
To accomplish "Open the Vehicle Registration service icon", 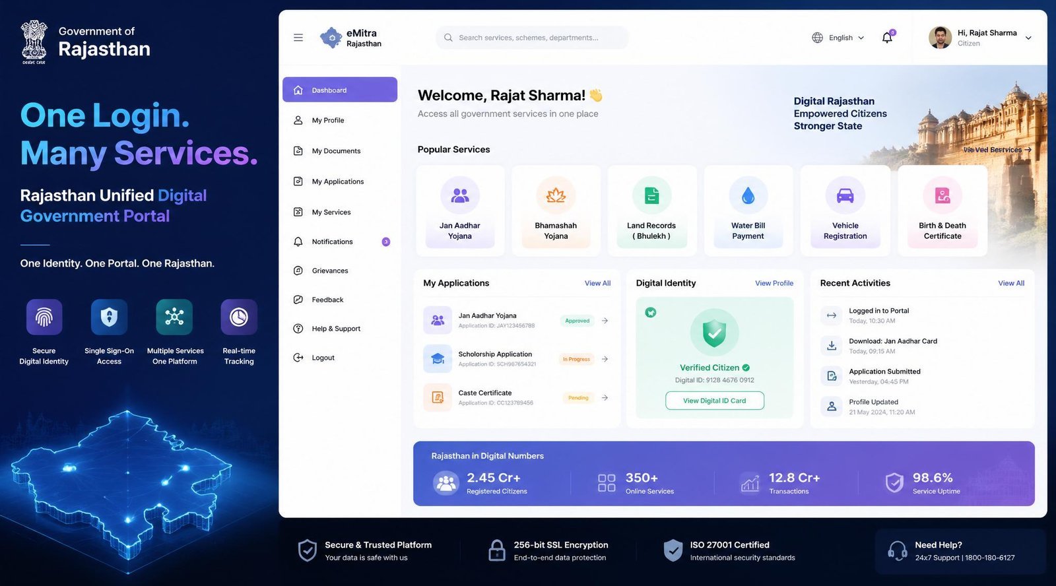I will [845, 195].
